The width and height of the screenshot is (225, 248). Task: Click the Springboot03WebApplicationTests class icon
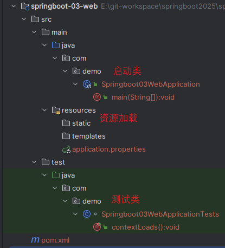click(x=87, y=214)
